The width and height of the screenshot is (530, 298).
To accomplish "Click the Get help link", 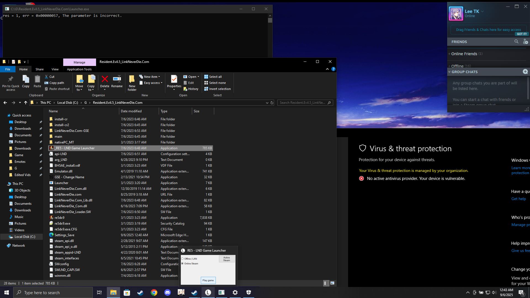I will (x=518, y=199).
